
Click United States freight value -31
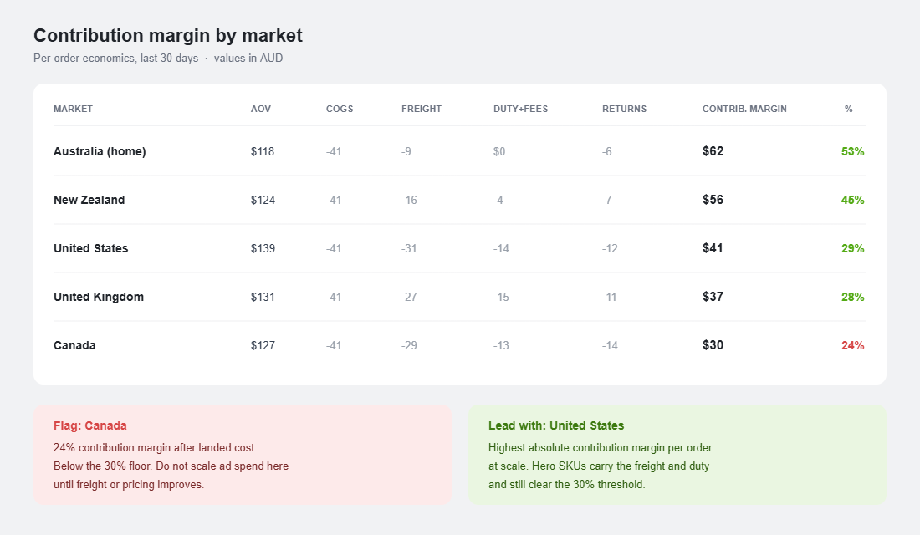coord(409,249)
